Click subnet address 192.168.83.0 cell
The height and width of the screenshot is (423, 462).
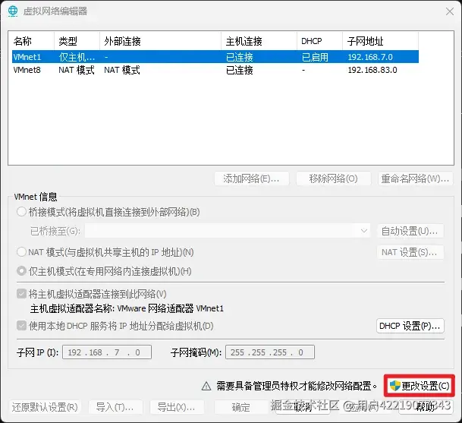372,70
